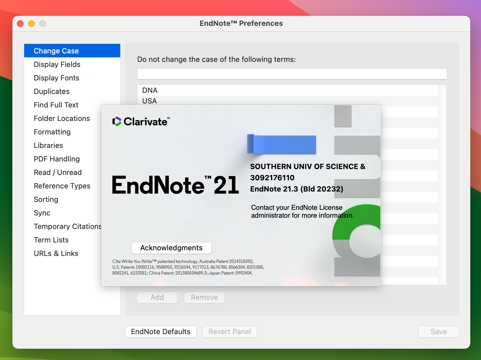Open the Read / Unread preferences
The width and height of the screenshot is (481, 360).
58,172
